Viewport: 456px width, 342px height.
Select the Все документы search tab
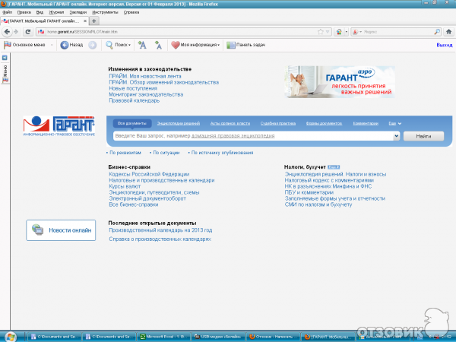pyautogui.click(x=132, y=123)
